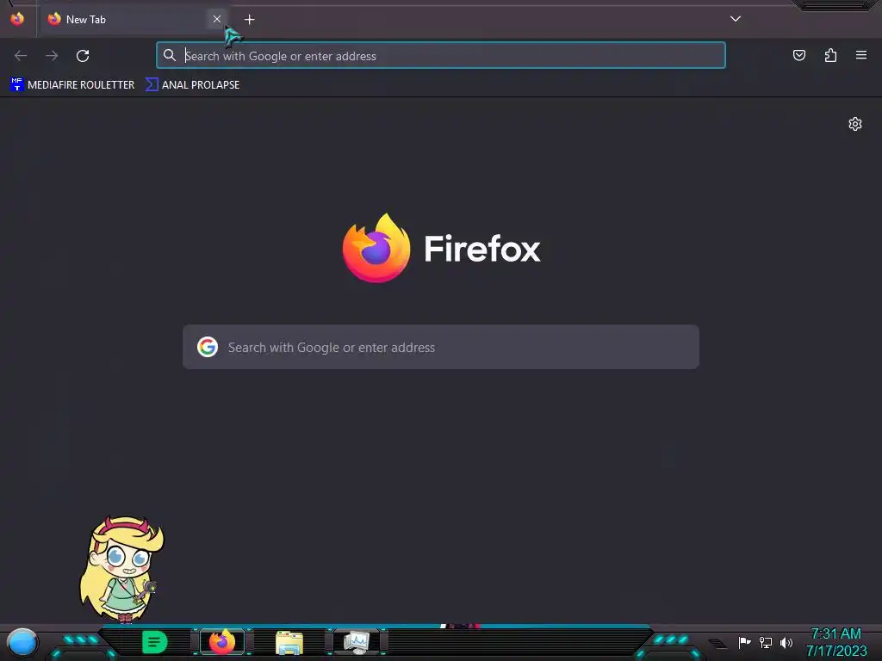Open the volume speaker tray icon
The image size is (882, 661).
pos(786,642)
